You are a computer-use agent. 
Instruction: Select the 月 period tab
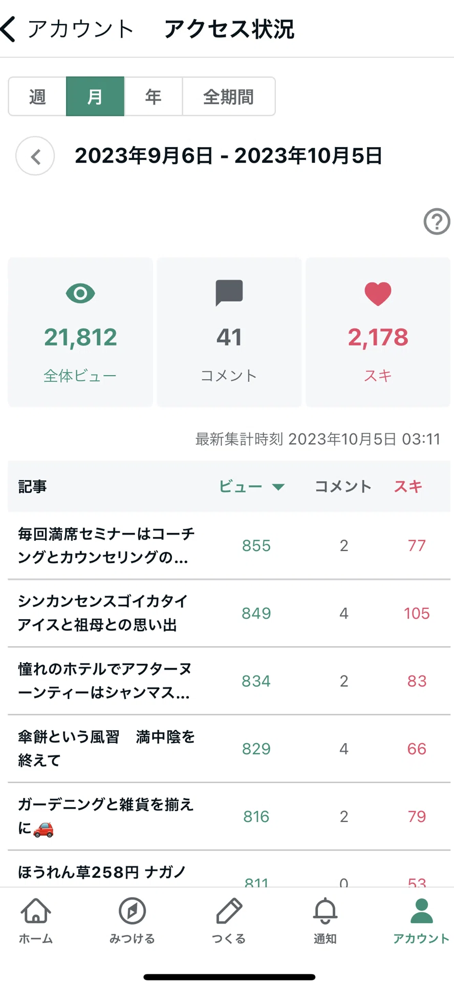click(95, 96)
